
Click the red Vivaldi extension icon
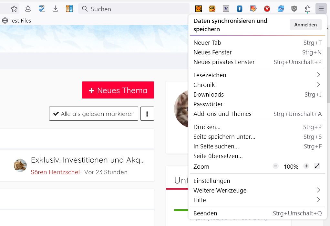pyautogui.click(x=267, y=9)
